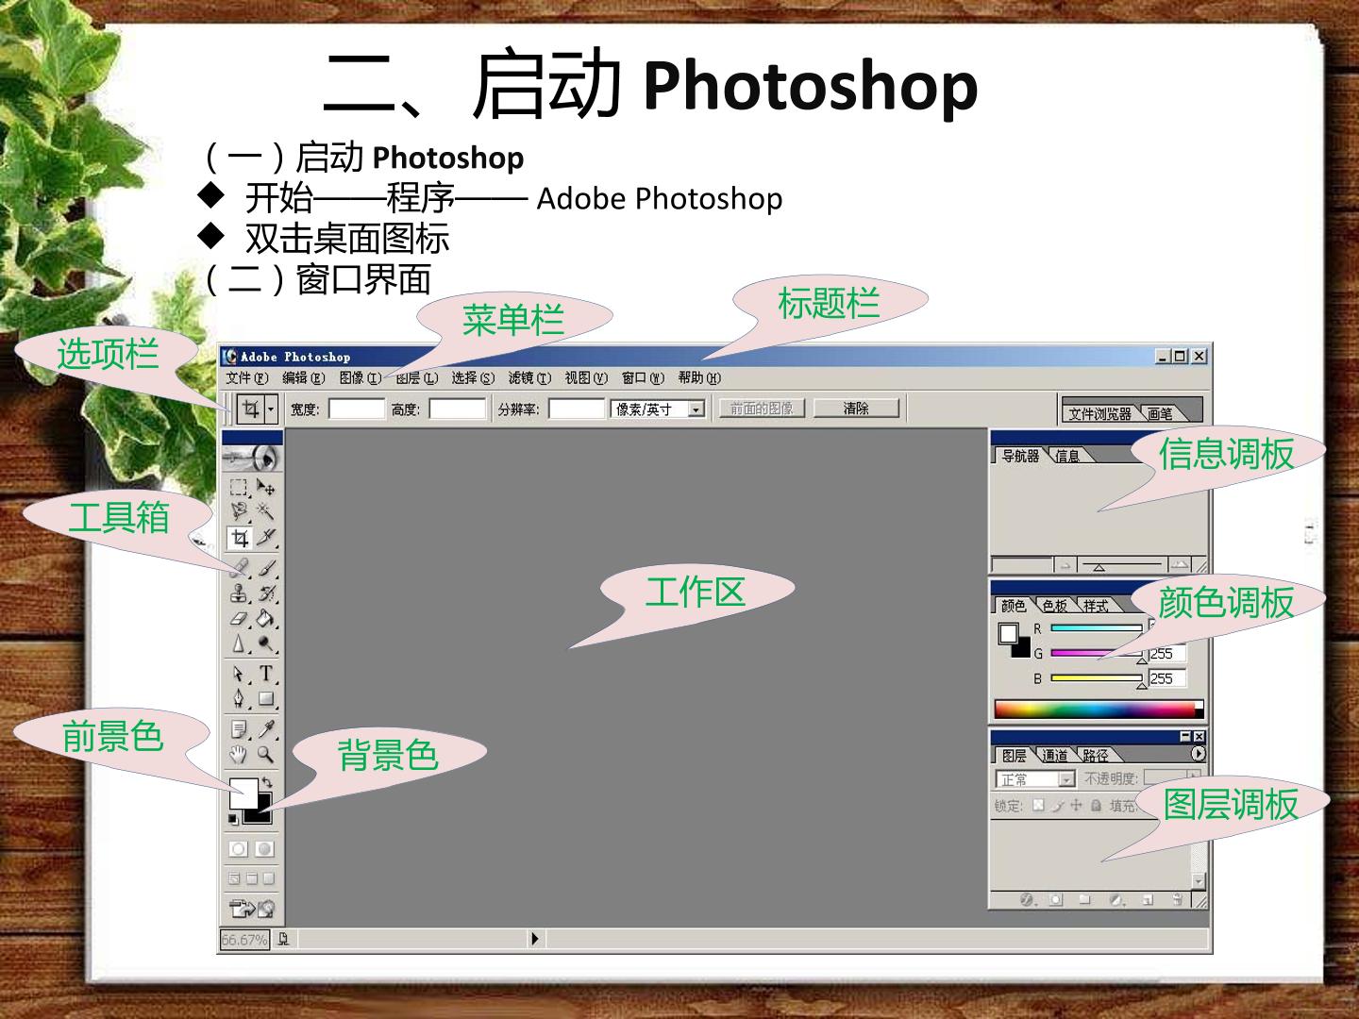Viewport: 1359px width, 1019px height.
Task: Open the crop tool preset picker arrow
Action: pos(271,409)
